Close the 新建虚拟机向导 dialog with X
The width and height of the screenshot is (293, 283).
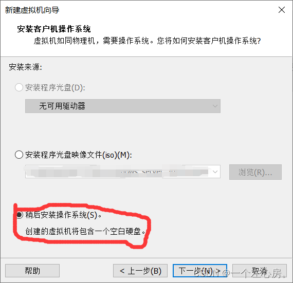(x=282, y=10)
